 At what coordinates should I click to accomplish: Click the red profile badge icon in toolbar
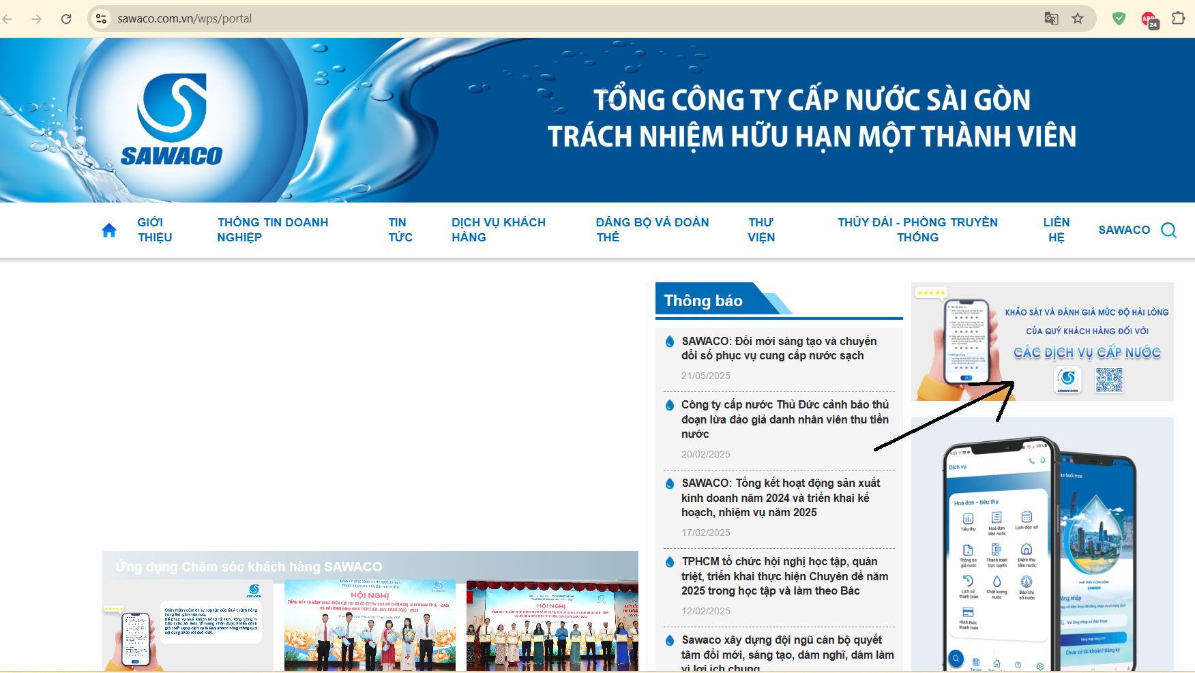[x=1149, y=18]
